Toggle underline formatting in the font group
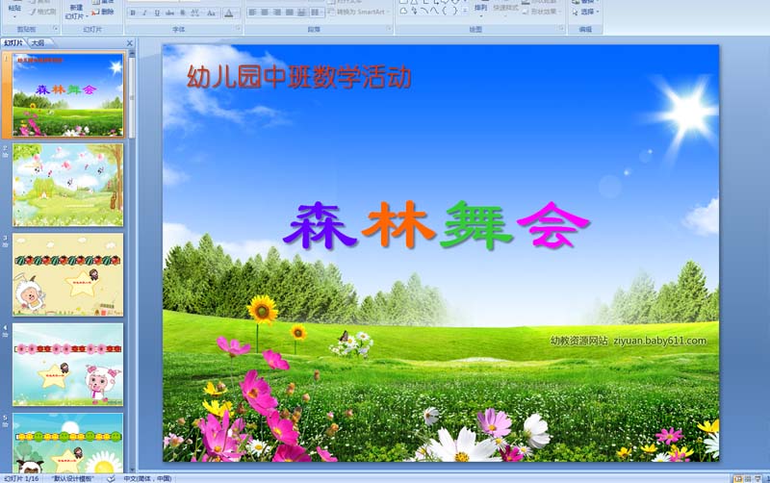 pos(157,13)
